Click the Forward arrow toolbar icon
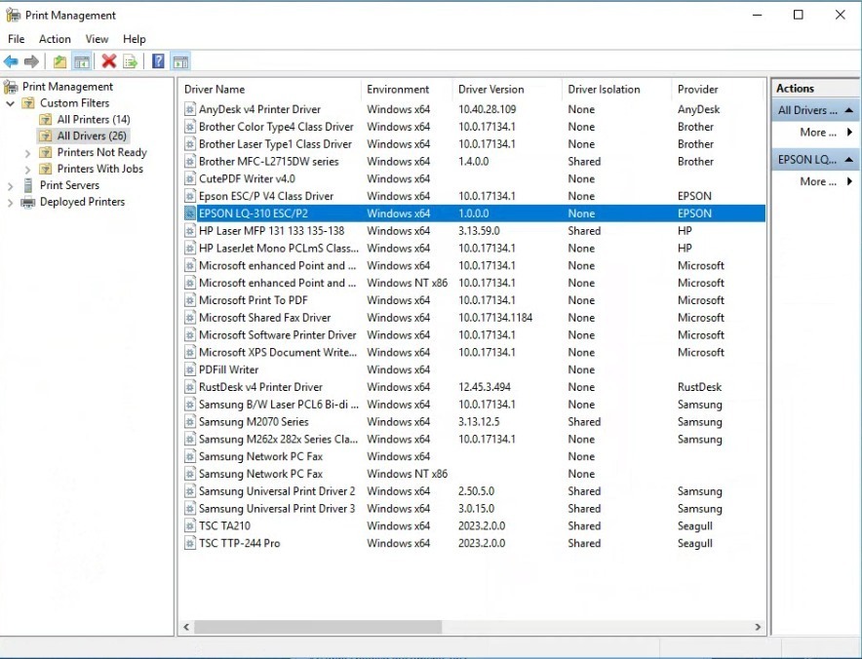Viewport: 862px width, 659px height. click(x=31, y=61)
